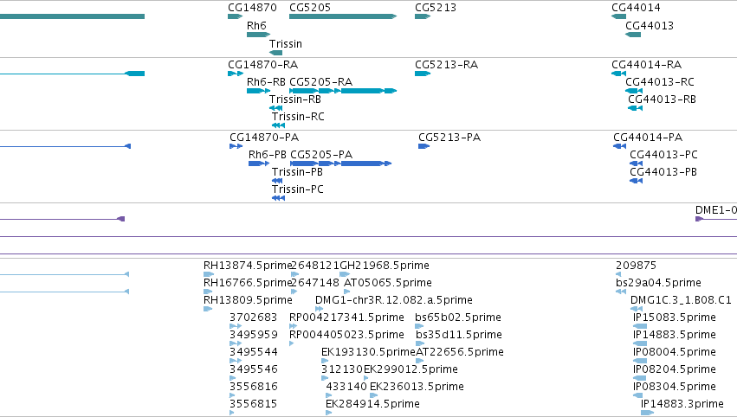Click the RH13874.5prime cDNA label
The height and width of the screenshot is (417, 737).
pyautogui.click(x=248, y=266)
